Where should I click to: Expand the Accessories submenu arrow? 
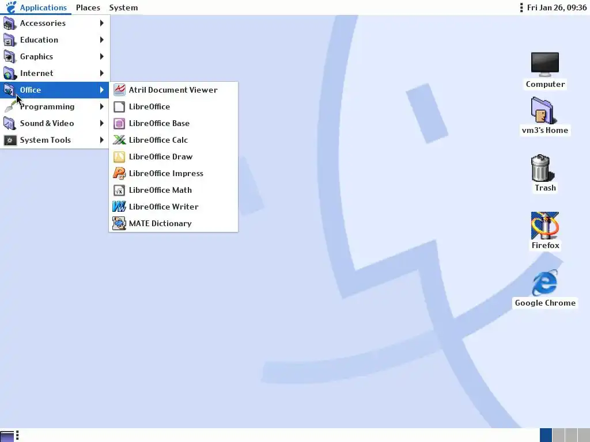pos(101,23)
